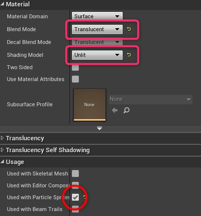Enable Used with Skeletal Mesh
The height and width of the screenshot is (216, 201).
[75, 173]
